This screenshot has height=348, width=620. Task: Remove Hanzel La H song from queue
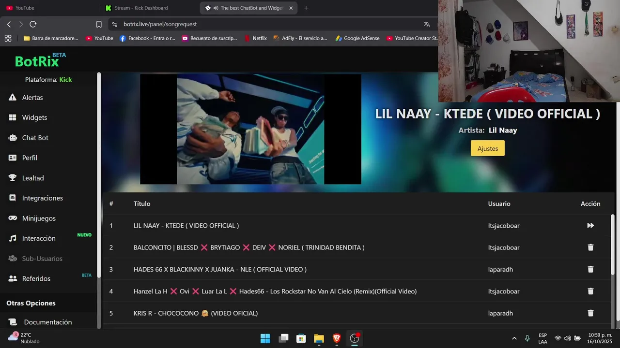590,291
